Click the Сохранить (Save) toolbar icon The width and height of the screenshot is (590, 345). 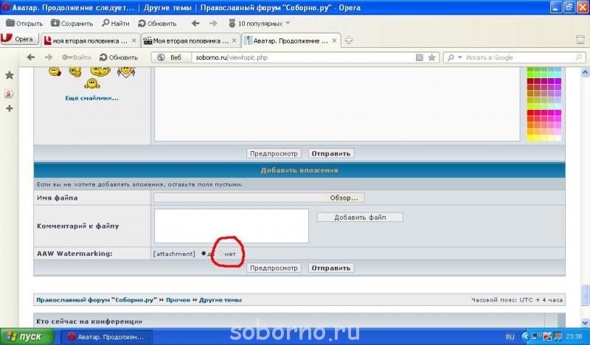point(55,23)
